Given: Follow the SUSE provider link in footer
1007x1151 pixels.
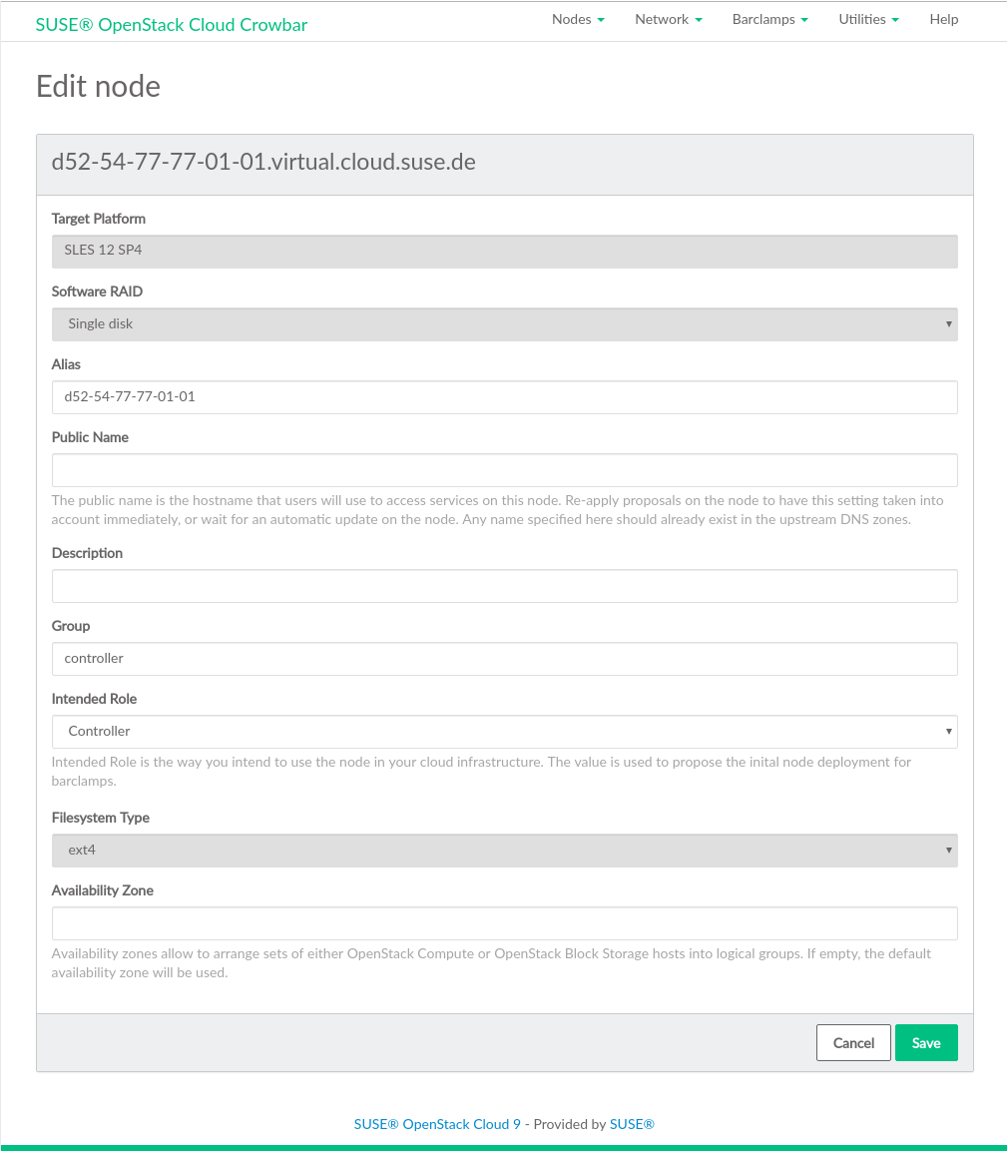Looking at the screenshot, I should pos(632,1124).
